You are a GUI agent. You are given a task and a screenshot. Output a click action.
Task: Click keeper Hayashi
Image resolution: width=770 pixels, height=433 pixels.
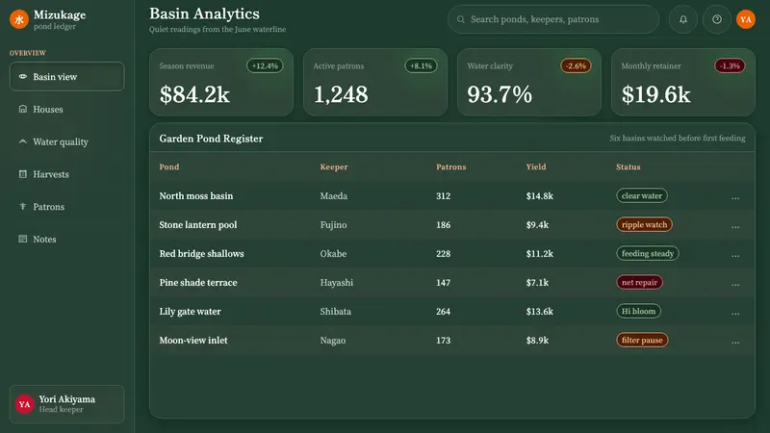coord(336,283)
